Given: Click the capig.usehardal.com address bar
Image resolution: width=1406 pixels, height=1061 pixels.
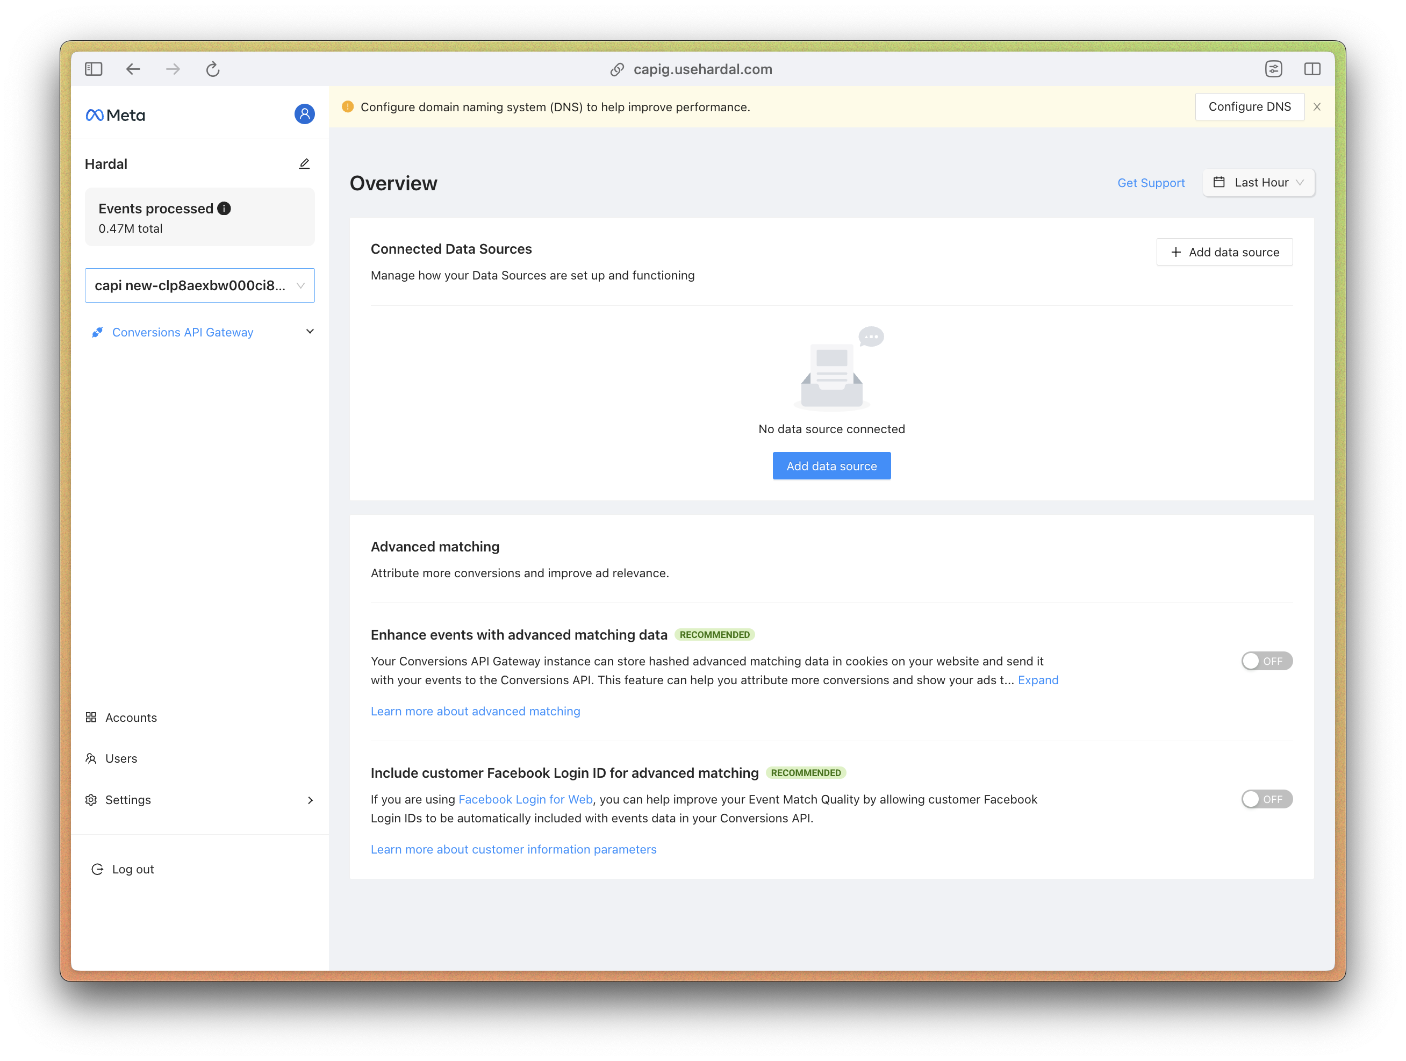Looking at the screenshot, I should (x=702, y=69).
